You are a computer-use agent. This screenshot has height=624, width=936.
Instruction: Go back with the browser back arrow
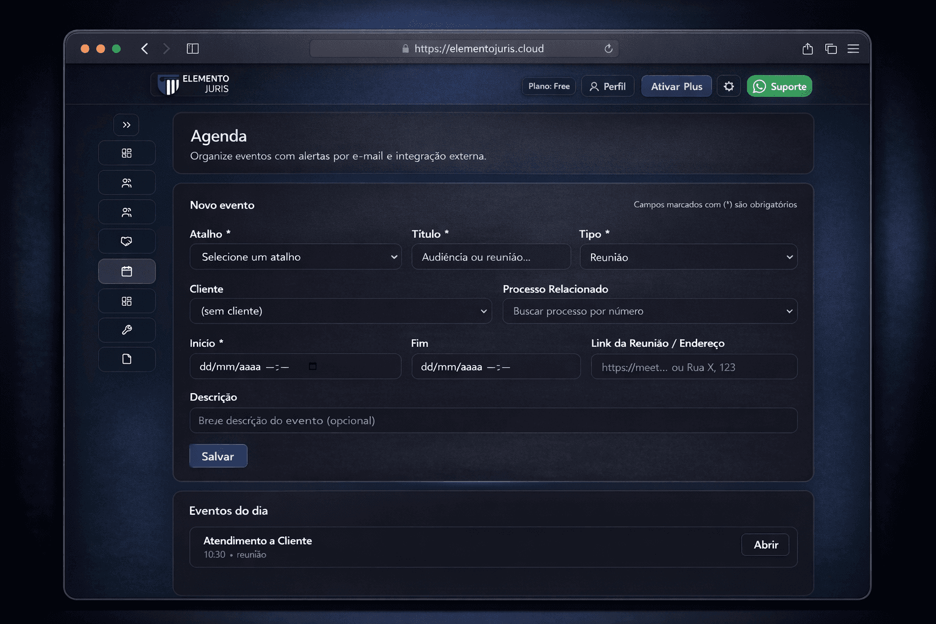point(144,49)
